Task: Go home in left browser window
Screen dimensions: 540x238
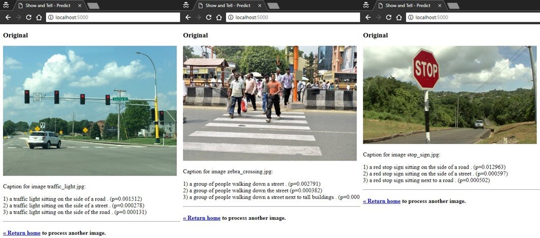Action: tap(39, 17)
